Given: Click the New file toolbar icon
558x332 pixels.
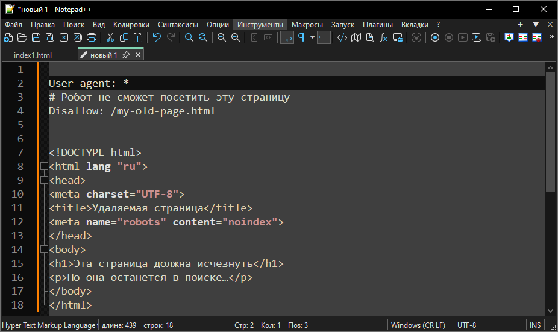Looking at the screenshot, I should pyautogui.click(x=8, y=37).
